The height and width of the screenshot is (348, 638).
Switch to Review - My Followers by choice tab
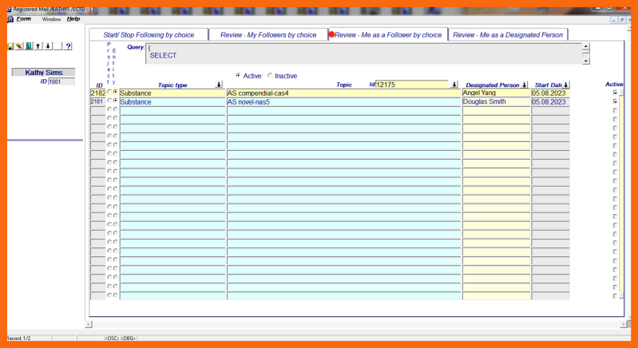click(x=268, y=35)
